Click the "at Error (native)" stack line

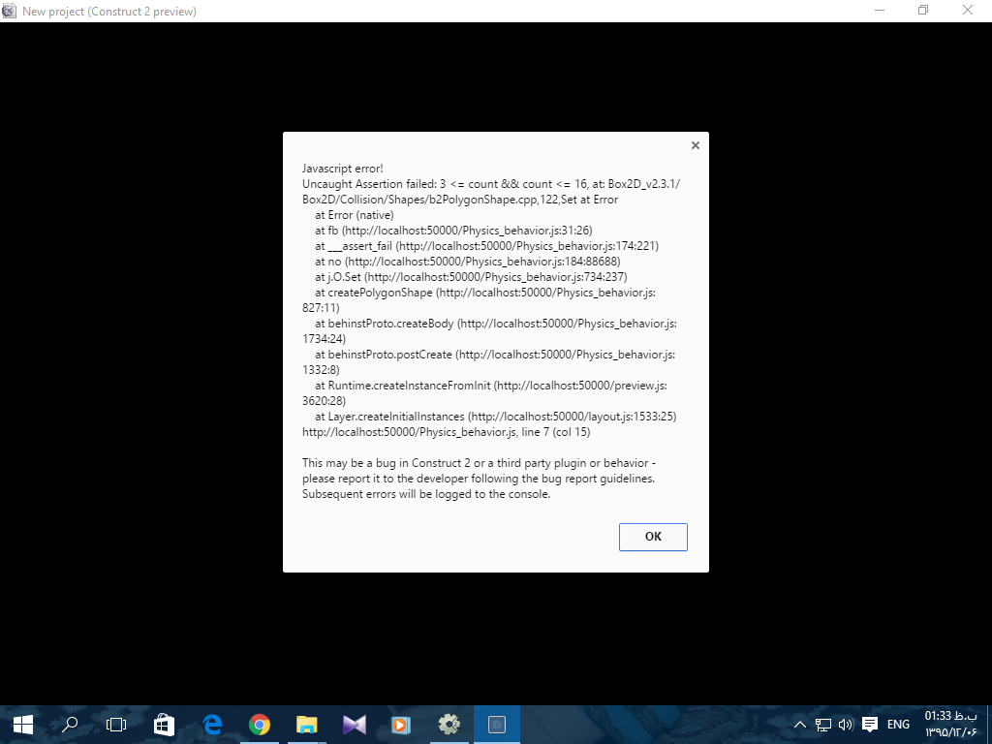[x=355, y=215]
